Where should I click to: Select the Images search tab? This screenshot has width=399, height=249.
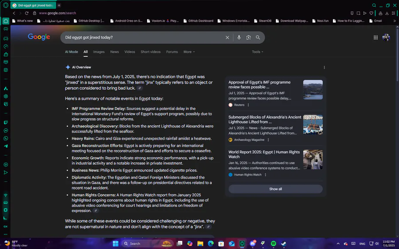[99, 52]
